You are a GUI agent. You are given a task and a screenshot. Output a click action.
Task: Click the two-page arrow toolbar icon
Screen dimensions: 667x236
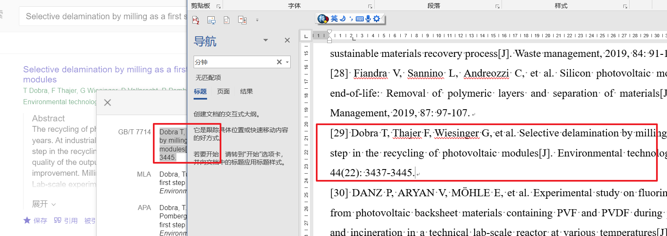[x=242, y=20]
